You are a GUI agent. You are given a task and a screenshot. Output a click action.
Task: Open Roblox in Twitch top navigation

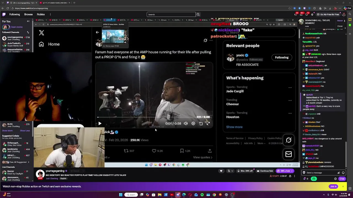point(41,14)
